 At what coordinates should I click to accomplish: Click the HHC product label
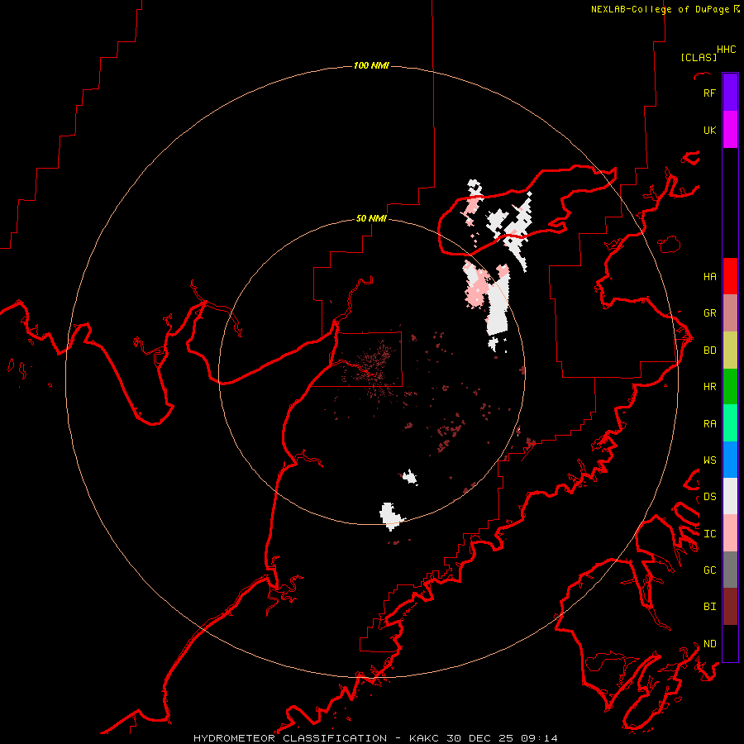point(726,50)
